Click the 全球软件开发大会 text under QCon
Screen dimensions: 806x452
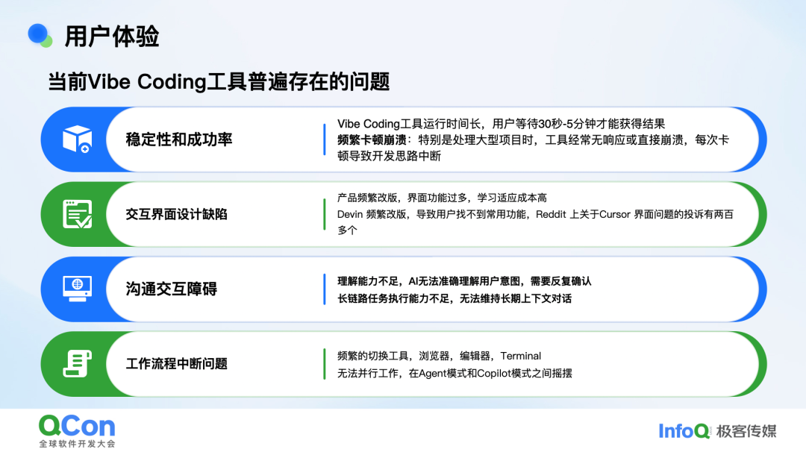[x=76, y=442]
